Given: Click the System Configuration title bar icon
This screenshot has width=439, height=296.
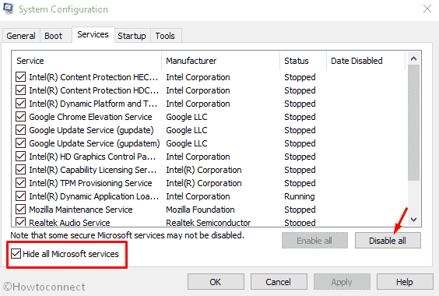Looking at the screenshot, I should pos(9,9).
